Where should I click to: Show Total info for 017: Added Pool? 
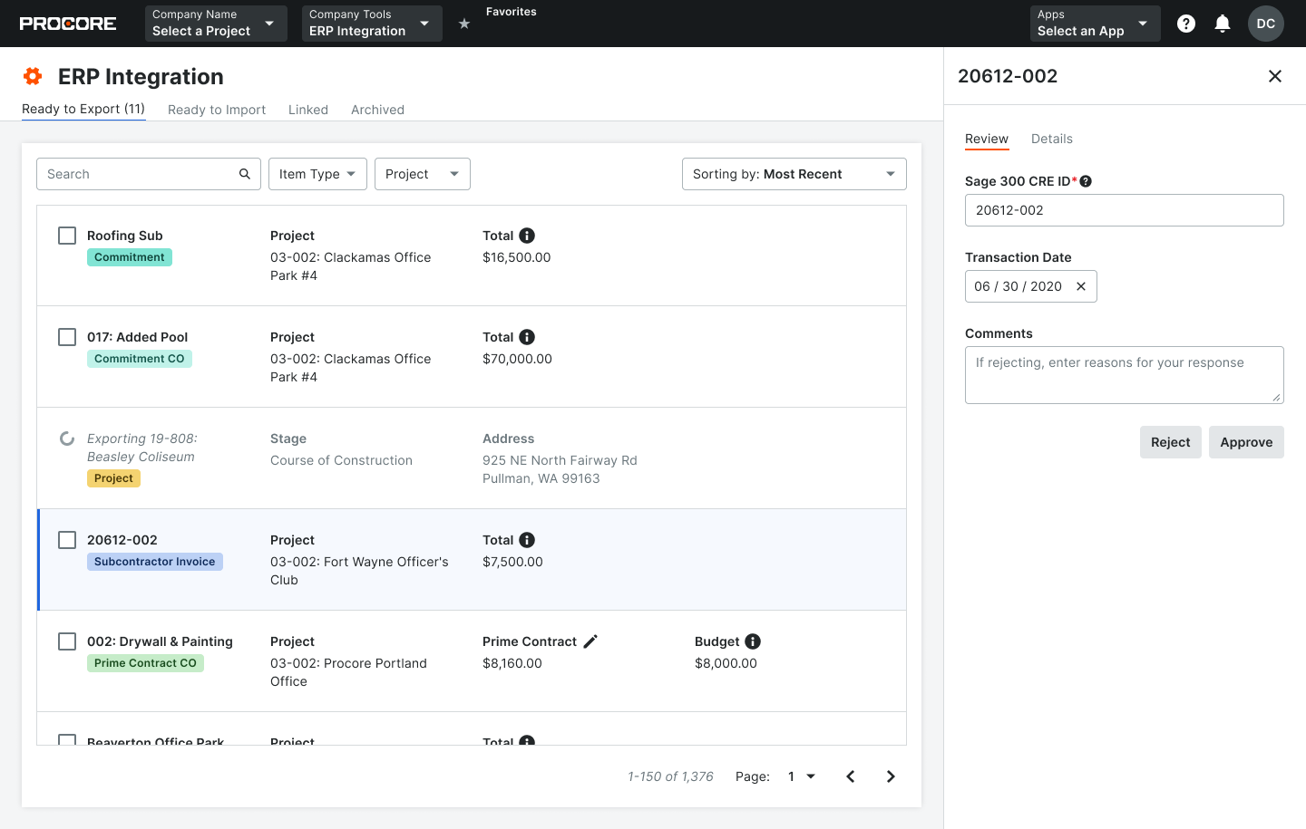[527, 337]
